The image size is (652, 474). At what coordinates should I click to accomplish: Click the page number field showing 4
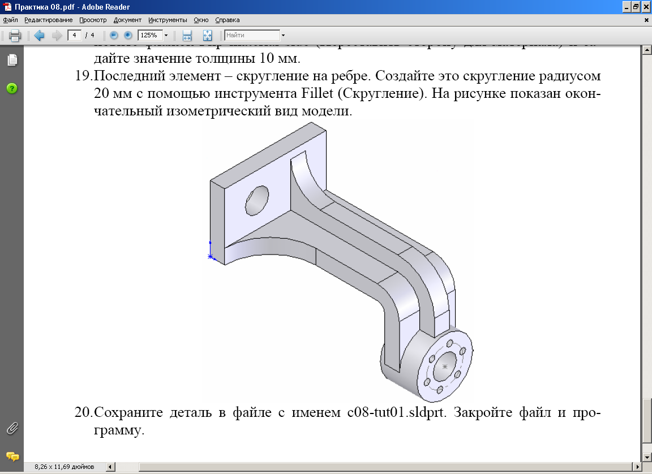point(74,35)
